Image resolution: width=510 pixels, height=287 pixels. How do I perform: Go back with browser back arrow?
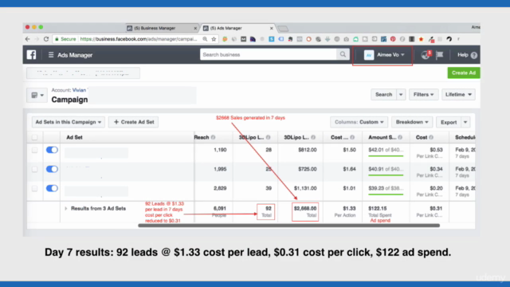[x=27, y=39]
